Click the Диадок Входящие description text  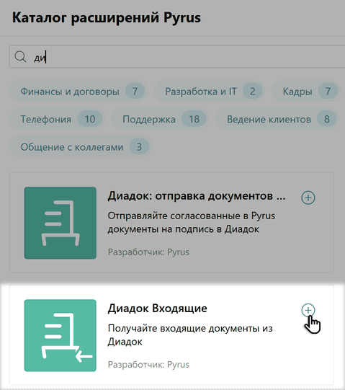tap(190, 335)
